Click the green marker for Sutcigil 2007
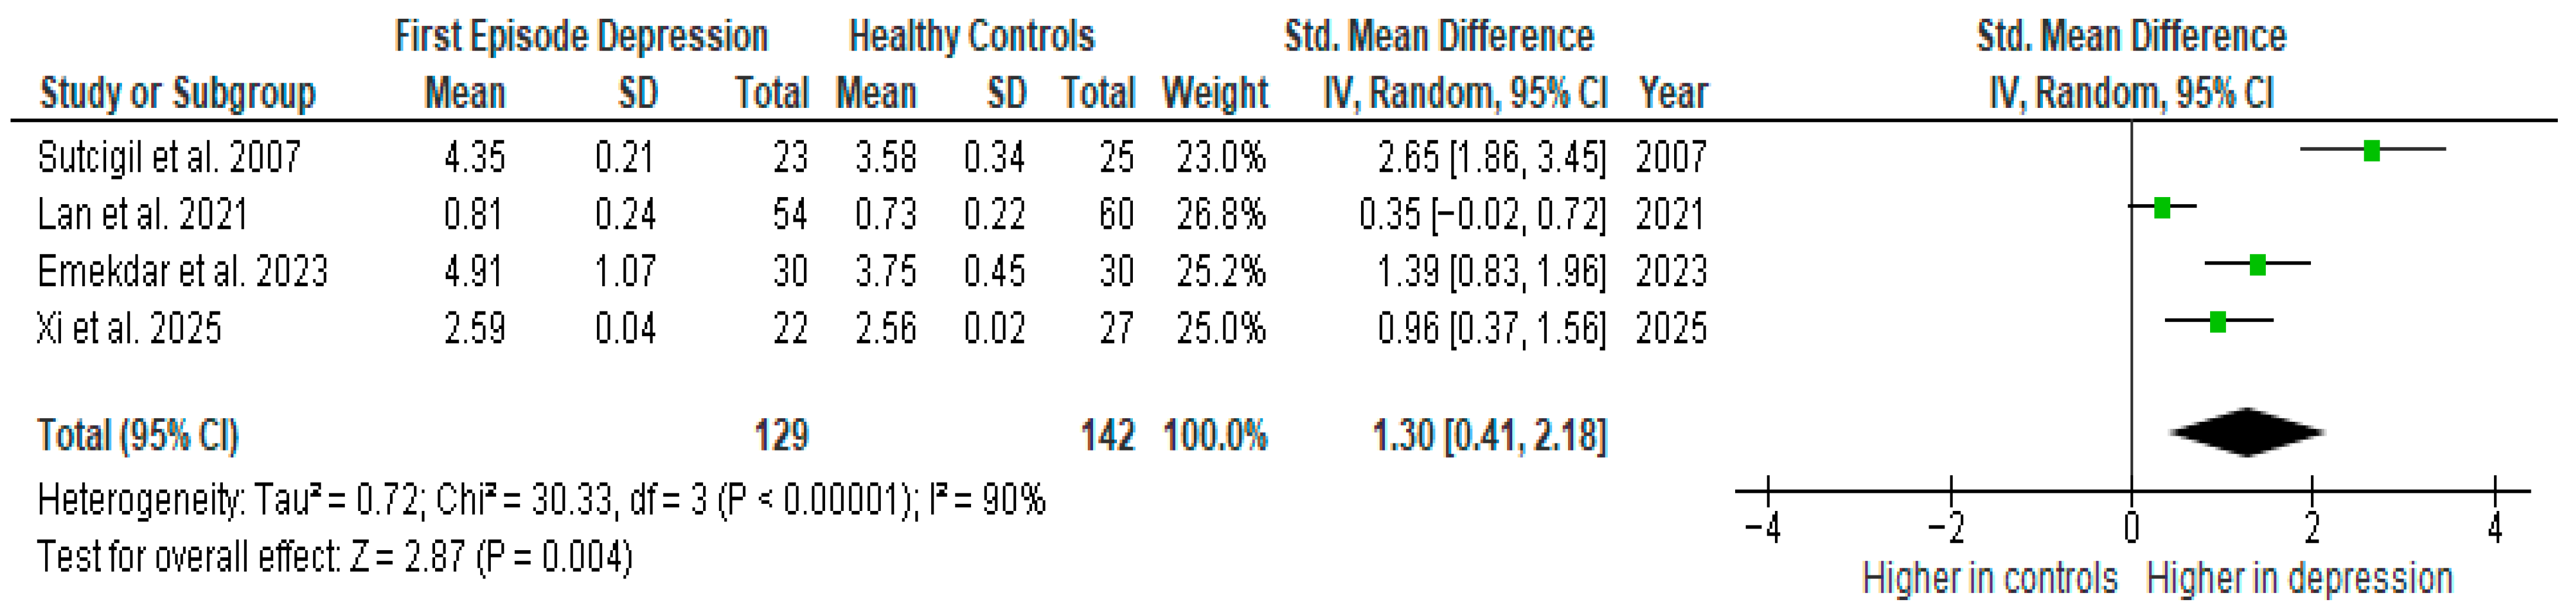Screen dimensions: 2576x613 click(2371, 151)
